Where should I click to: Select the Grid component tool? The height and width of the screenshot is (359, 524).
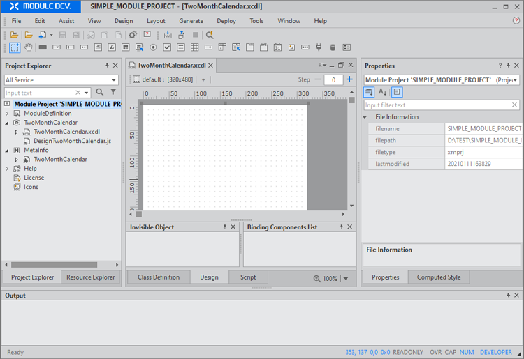[195, 47]
